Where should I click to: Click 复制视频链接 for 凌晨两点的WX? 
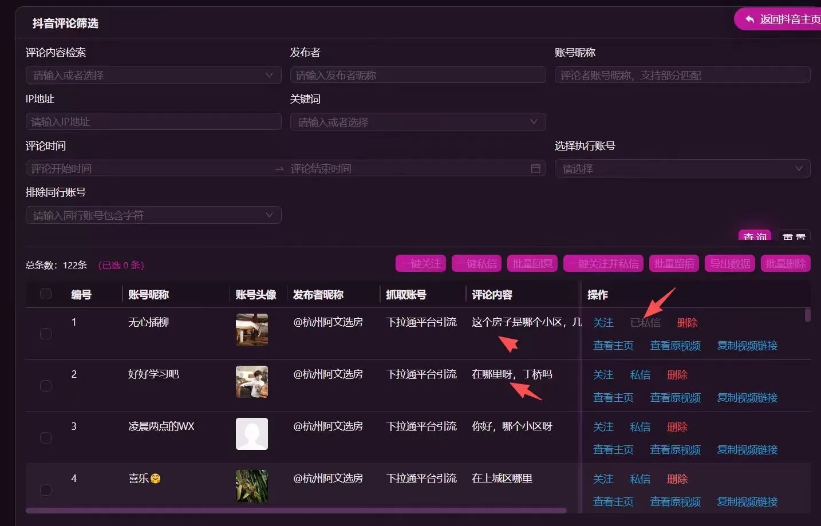pos(748,450)
